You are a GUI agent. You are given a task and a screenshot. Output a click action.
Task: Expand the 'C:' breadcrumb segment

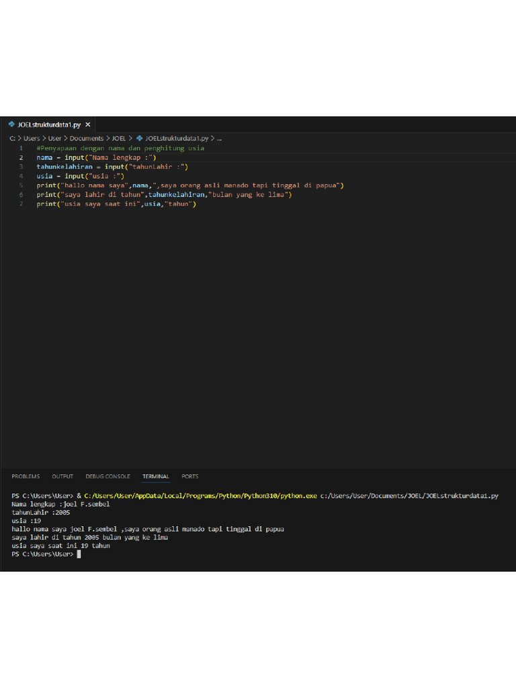(12, 138)
